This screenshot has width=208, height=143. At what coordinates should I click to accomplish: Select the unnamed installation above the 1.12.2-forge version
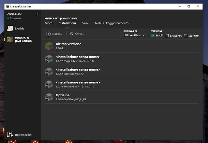pyautogui.click(x=78, y=57)
